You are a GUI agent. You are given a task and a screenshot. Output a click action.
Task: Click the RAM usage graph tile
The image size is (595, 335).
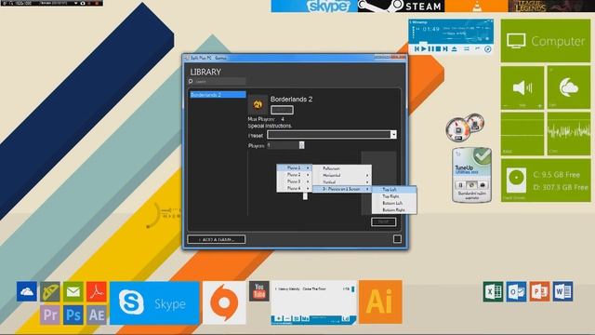coord(522,134)
